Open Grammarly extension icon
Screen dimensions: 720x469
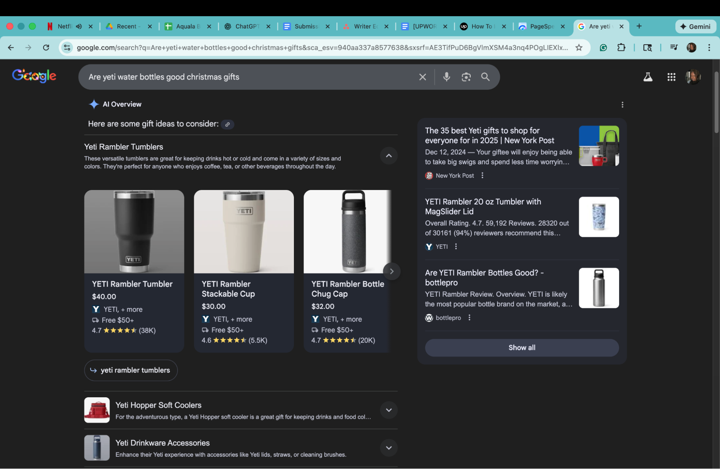click(x=603, y=48)
